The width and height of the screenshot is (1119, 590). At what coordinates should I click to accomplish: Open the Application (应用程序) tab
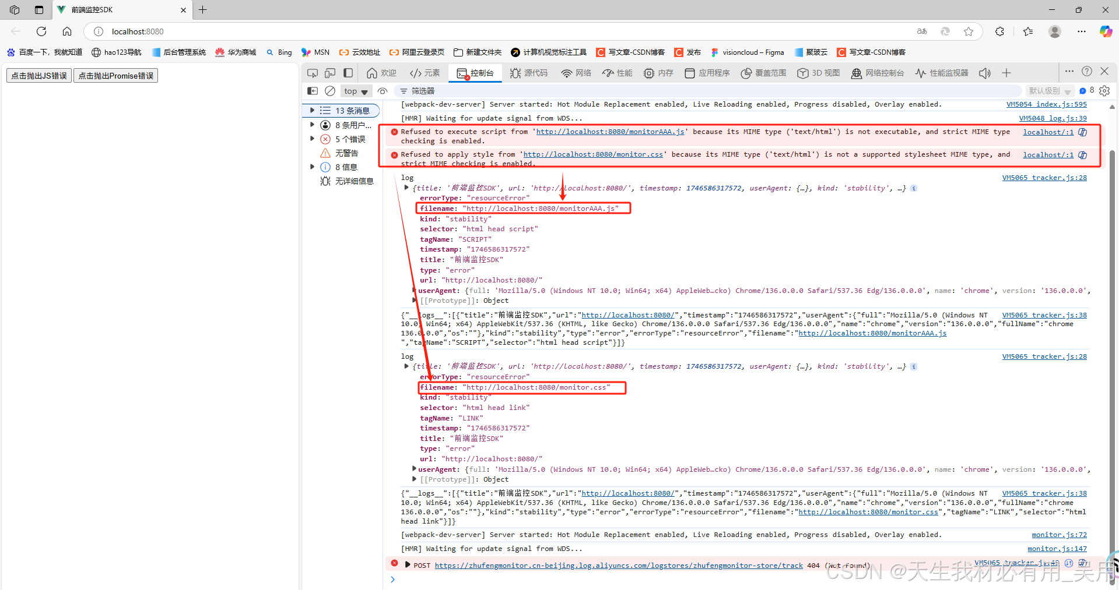[x=707, y=73]
